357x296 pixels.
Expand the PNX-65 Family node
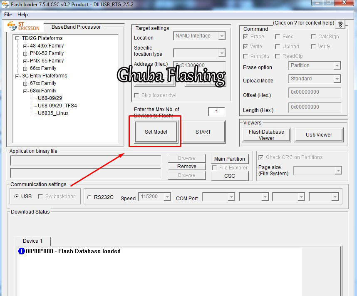click(25, 61)
